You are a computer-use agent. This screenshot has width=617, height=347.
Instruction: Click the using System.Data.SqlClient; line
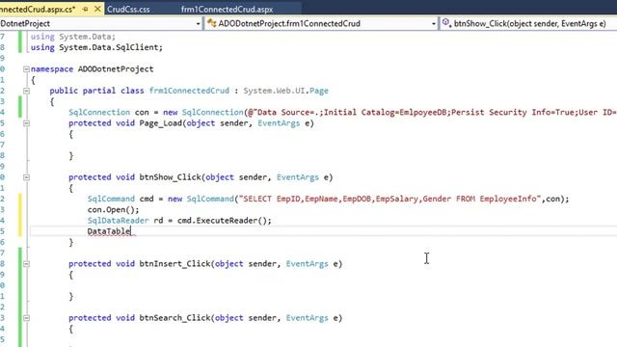[x=96, y=47]
